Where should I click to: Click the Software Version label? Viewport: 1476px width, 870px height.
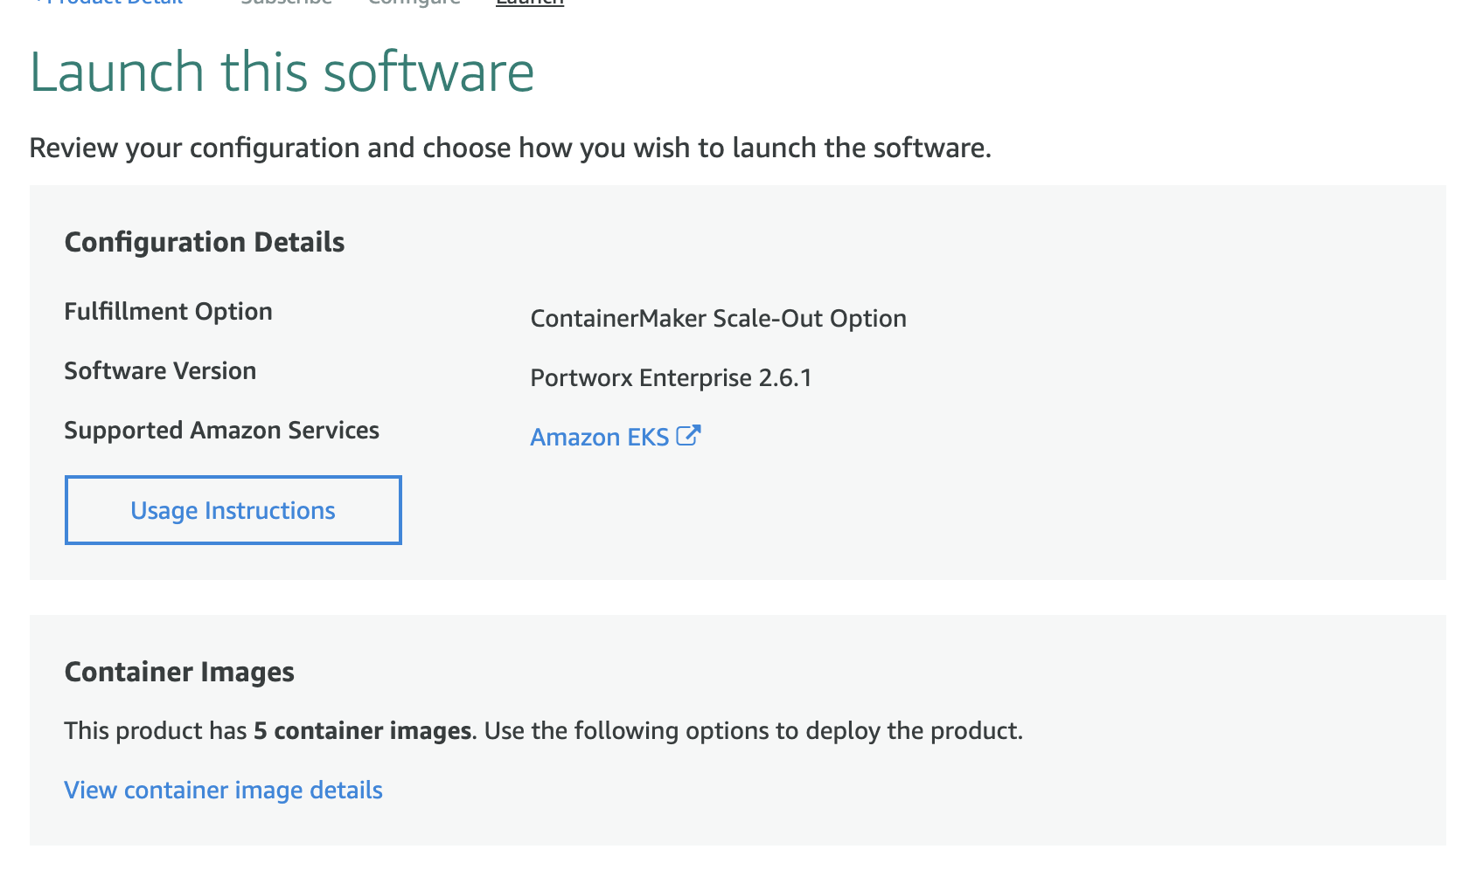[160, 371]
